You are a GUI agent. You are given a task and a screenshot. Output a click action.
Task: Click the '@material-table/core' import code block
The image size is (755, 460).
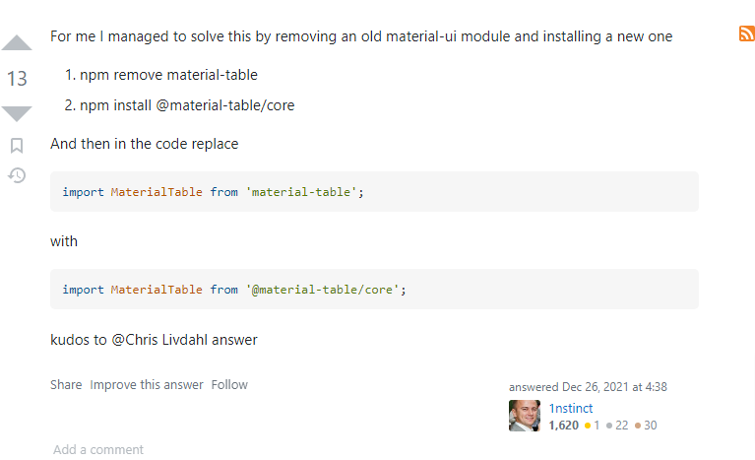pyautogui.click(x=374, y=290)
